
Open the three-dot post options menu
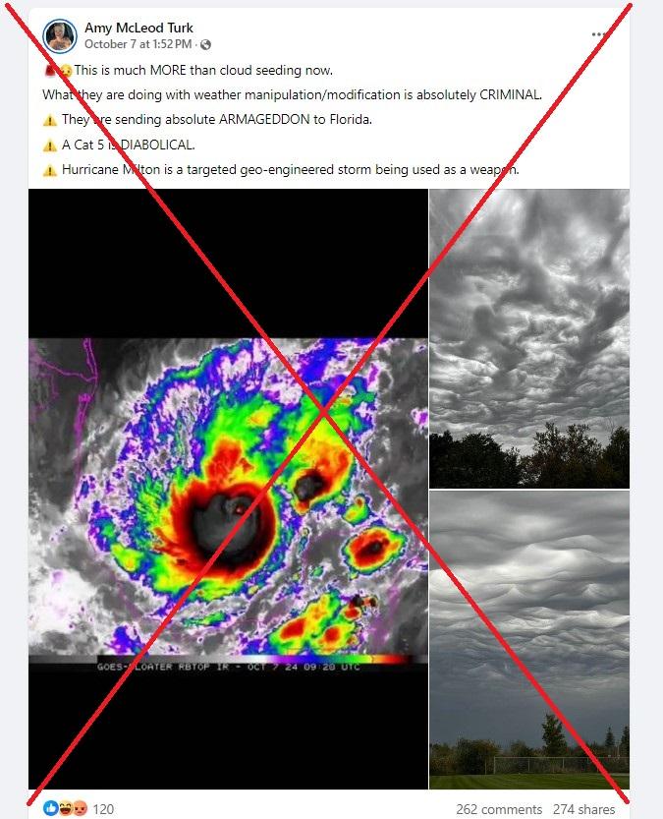(x=598, y=34)
